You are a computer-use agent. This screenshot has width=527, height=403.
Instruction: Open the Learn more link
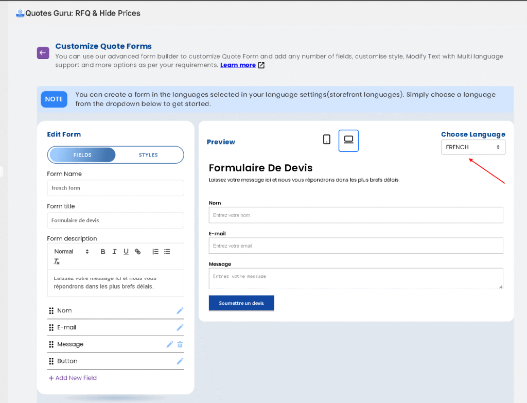coord(238,65)
